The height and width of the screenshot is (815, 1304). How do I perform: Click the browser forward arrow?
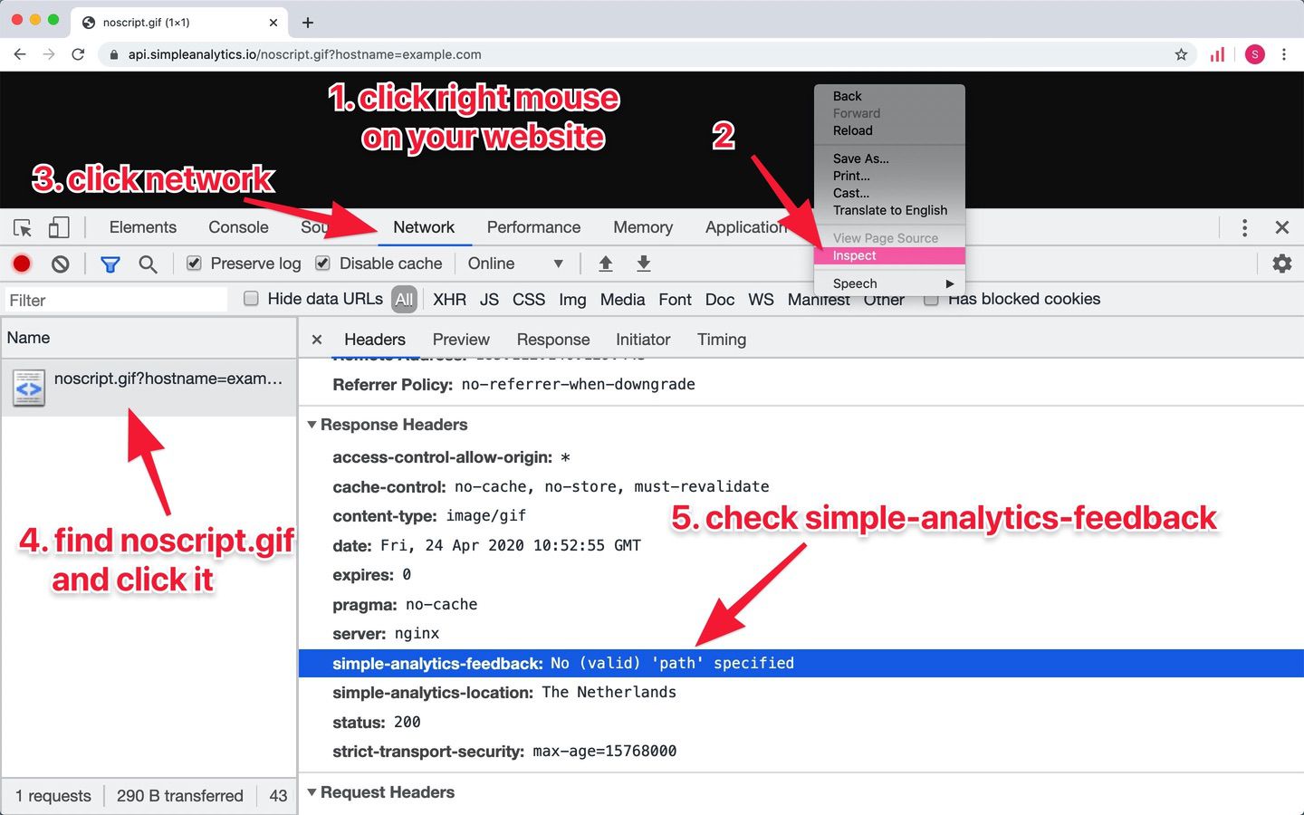click(x=49, y=54)
